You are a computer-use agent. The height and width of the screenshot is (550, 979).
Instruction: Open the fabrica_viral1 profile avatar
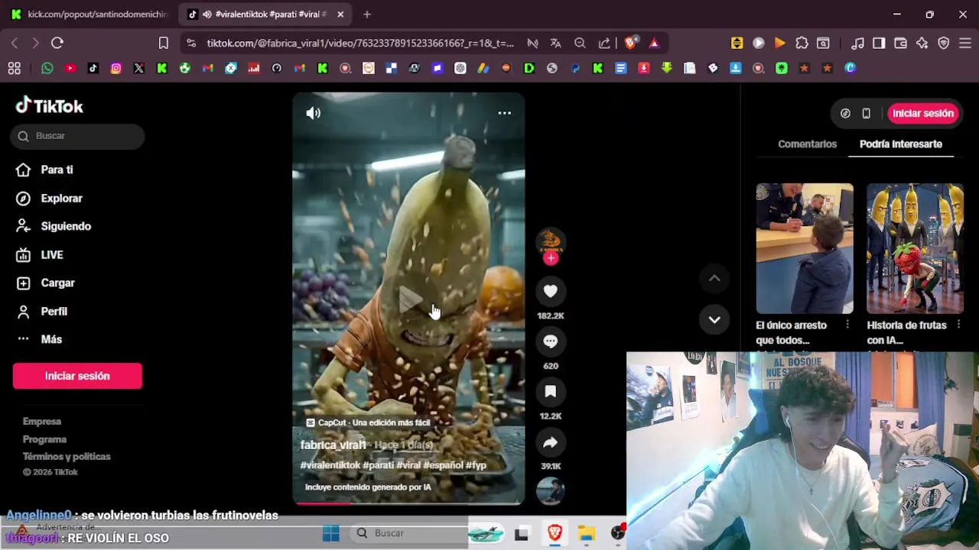click(x=551, y=241)
